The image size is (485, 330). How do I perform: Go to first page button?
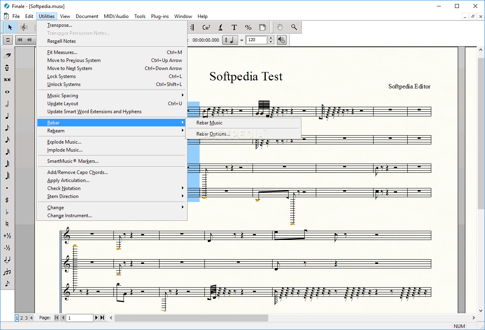click(57, 318)
